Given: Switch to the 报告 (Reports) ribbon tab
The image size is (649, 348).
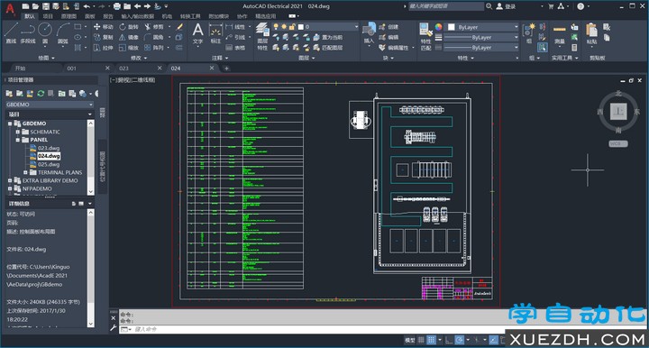Looking at the screenshot, I should (108, 16).
